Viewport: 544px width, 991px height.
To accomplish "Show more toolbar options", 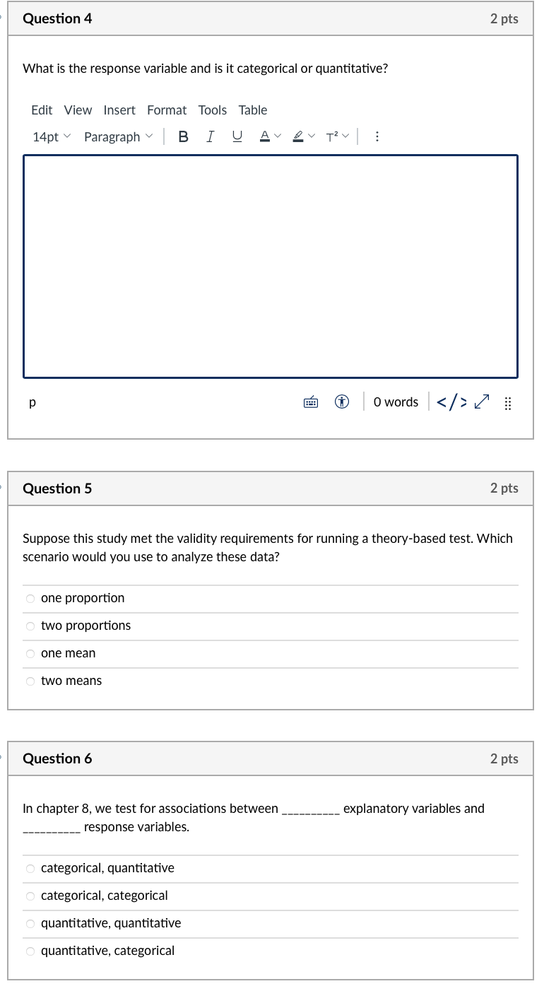I will point(377,136).
